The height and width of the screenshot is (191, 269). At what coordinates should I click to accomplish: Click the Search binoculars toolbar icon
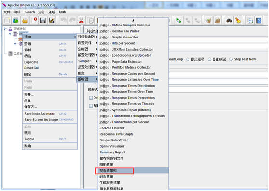point(229,21)
